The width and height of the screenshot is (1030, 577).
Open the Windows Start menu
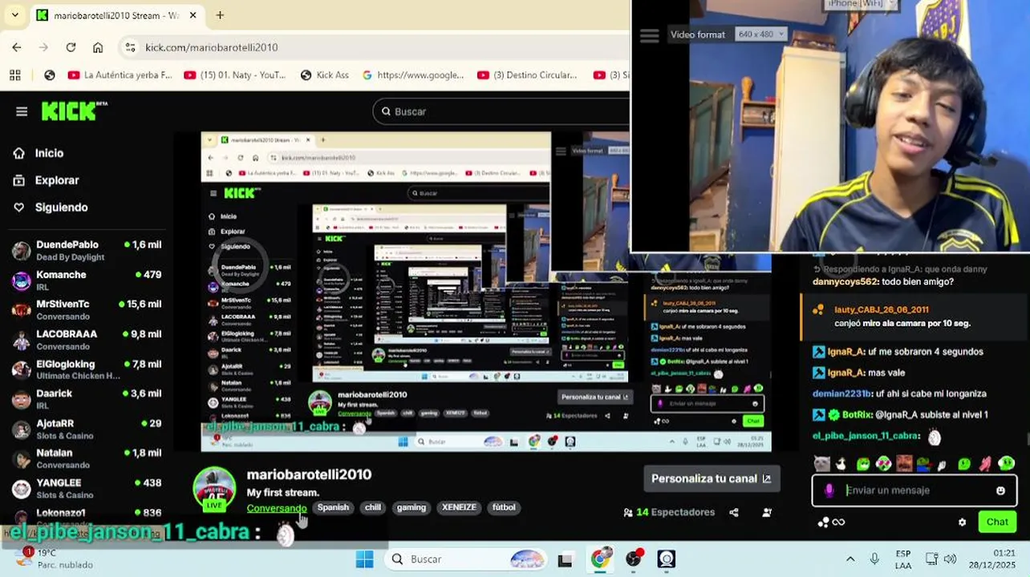364,559
